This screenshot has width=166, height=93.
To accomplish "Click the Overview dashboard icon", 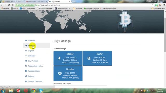I will 26,41.
